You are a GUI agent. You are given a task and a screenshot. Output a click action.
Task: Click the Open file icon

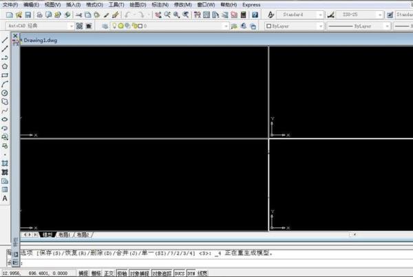[x=19, y=14]
